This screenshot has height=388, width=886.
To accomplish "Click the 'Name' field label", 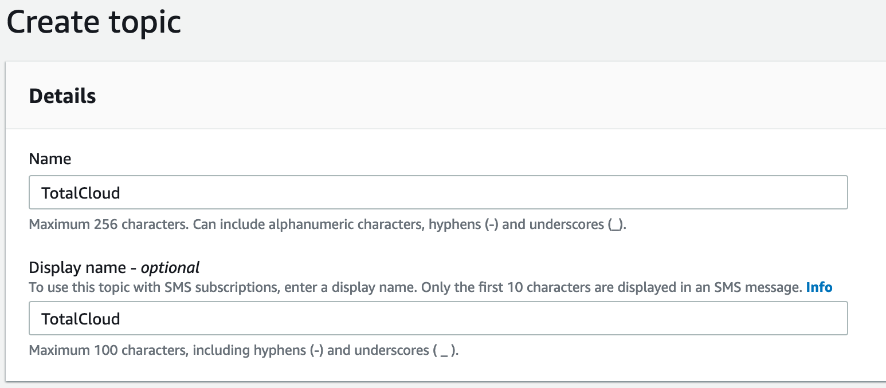I will 50,159.
